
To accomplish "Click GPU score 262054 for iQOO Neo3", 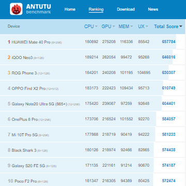I will (x=109, y=57).
